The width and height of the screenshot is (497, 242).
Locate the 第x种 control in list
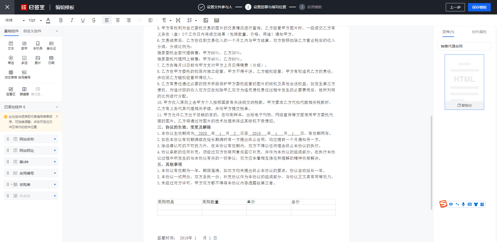click(31, 162)
